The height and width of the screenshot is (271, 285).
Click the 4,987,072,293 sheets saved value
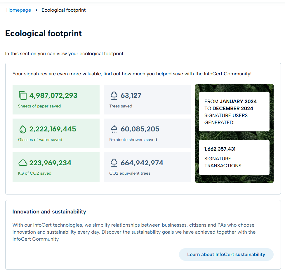pyautogui.click(x=53, y=95)
